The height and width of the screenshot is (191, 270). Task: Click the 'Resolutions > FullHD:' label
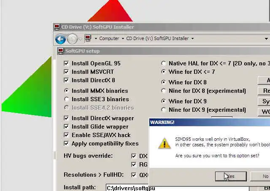(94, 175)
